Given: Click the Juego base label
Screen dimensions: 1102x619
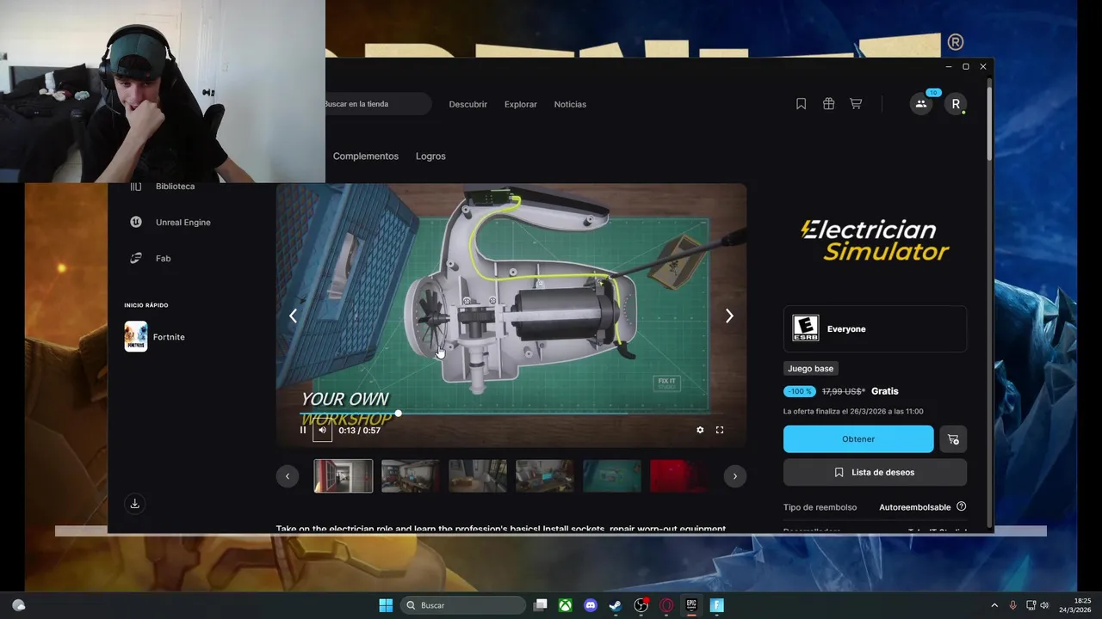Looking at the screenshot, I should 811,369.
